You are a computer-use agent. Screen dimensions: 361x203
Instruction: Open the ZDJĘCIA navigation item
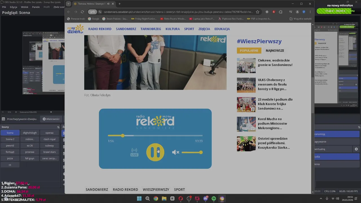pyautogui.click(x=204, y=29)
